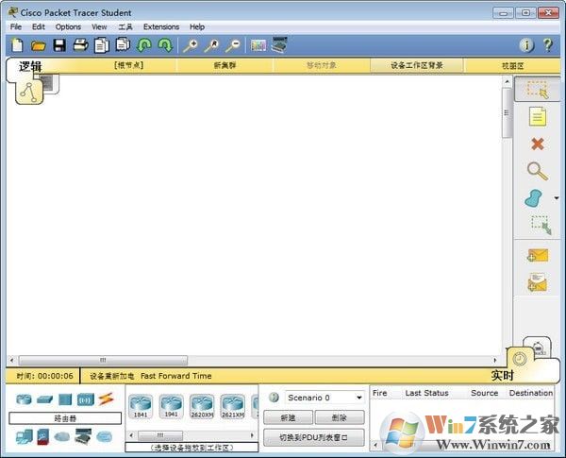Open the Extensions menu
Screen dimensions: 566x458
[160, 26]
